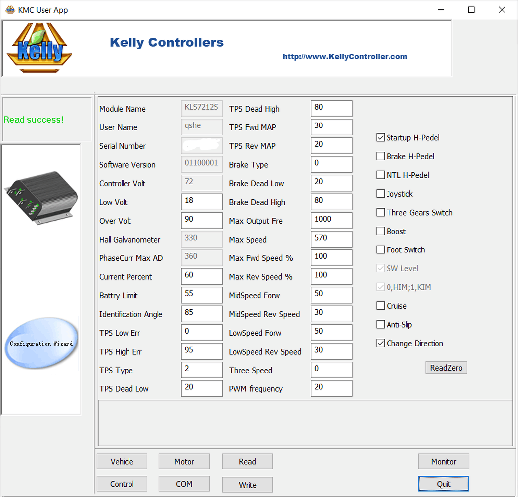Edit the Three Speed field
Viewport: 518px width, 497px height.
[x=331, y=370]
